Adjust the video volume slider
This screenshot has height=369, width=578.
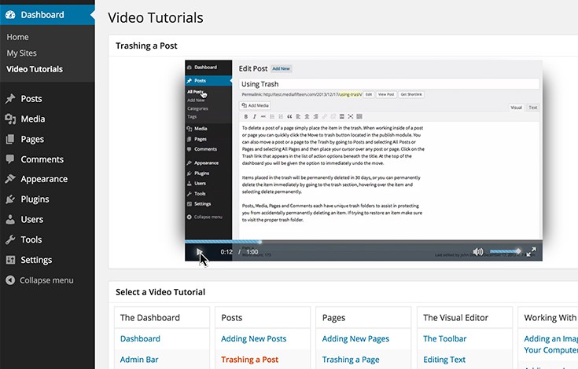click(506, 251)
